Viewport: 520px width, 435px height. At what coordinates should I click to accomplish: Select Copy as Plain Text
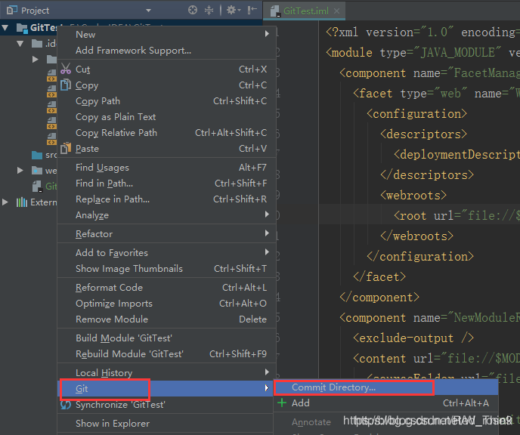click(x=166, y=117)
